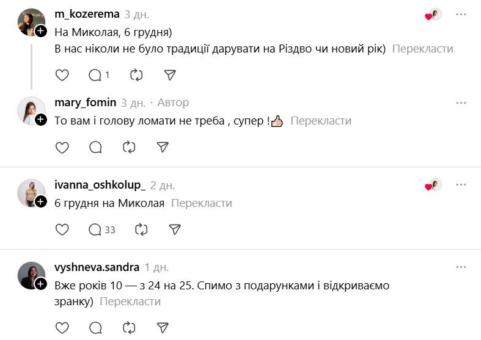The image size is (481, 340).
Task: Open more options for vyshneva.sandra's comment
Action: [x=461, y=267]
